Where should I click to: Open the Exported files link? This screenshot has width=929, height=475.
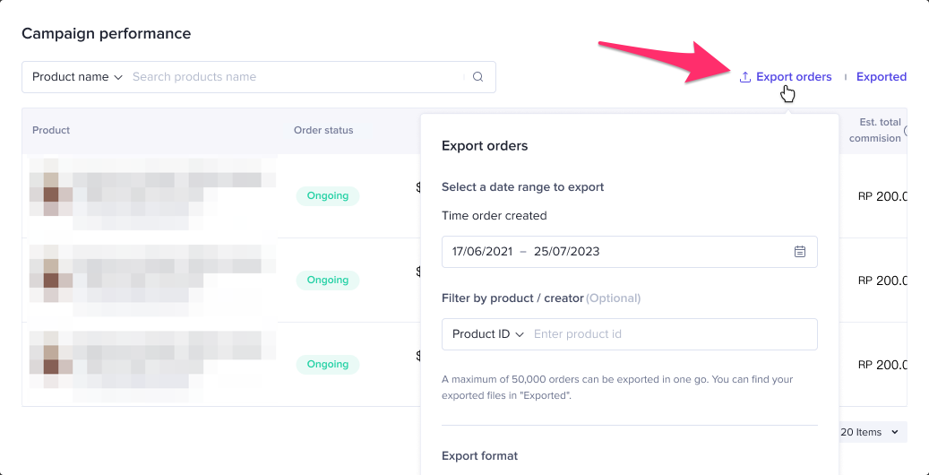pos(881,77)
